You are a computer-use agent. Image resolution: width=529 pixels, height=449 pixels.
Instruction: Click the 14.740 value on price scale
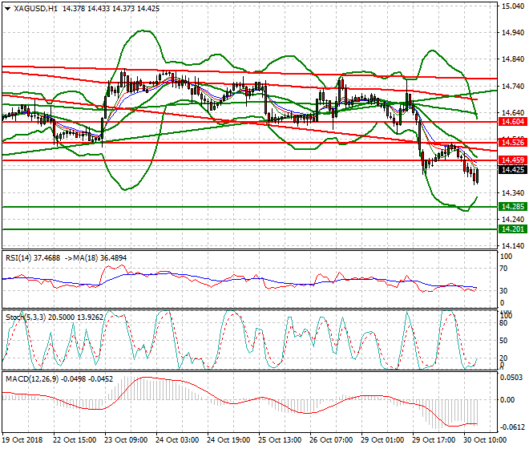point(511,86)
